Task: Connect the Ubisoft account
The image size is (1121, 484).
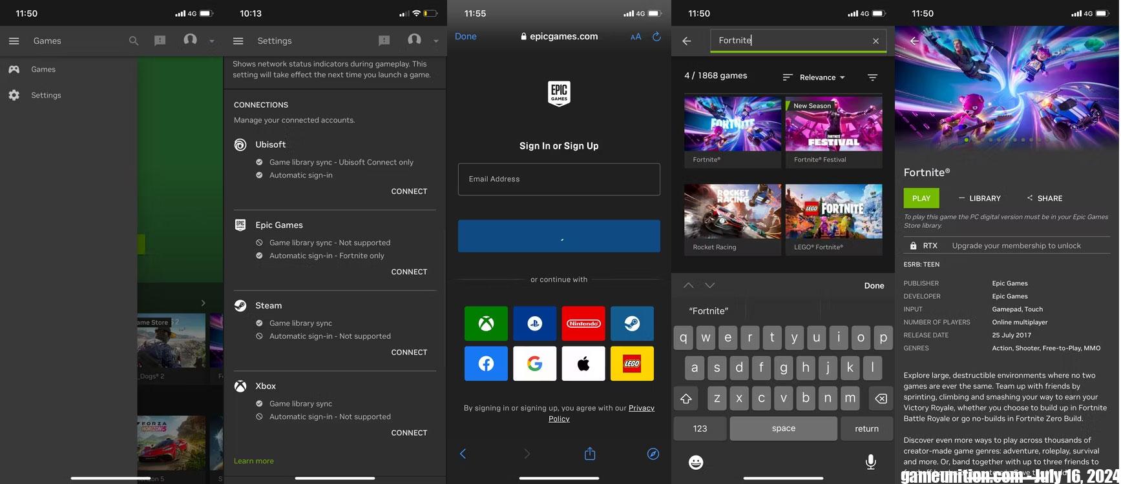Action: tap(409, 191)
